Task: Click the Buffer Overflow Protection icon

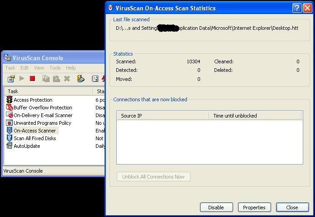Action: click(x=9, y=108)
